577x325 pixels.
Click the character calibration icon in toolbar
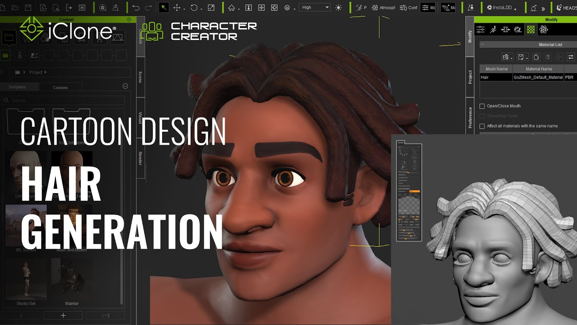pyautogui.click(x=471, y=8)
